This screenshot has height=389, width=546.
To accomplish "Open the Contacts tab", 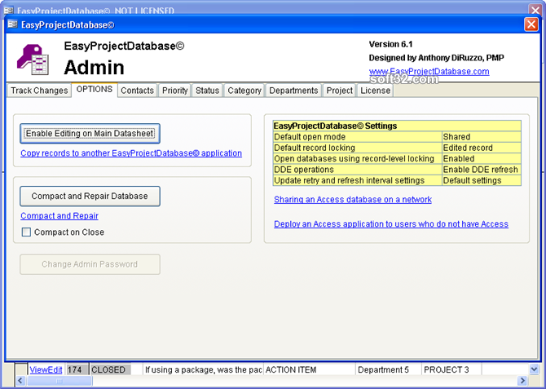I will click(x=137, y=91).
